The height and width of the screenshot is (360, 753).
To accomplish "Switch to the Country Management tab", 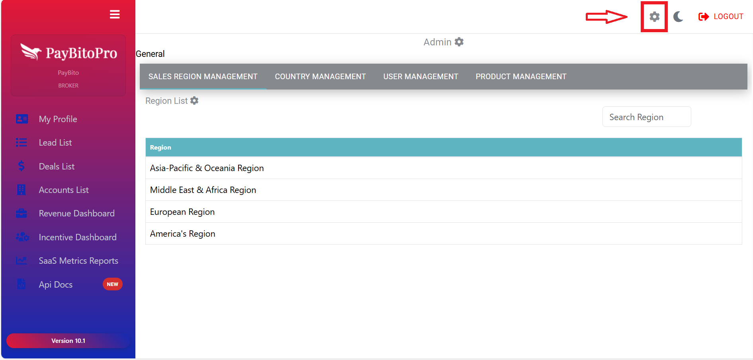I will (x=320, y=76).
